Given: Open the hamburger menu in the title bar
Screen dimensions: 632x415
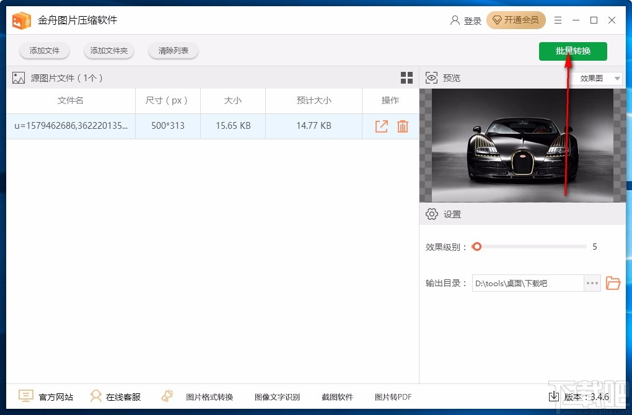Looking at the screenshot, I should (x=557, y=20).
